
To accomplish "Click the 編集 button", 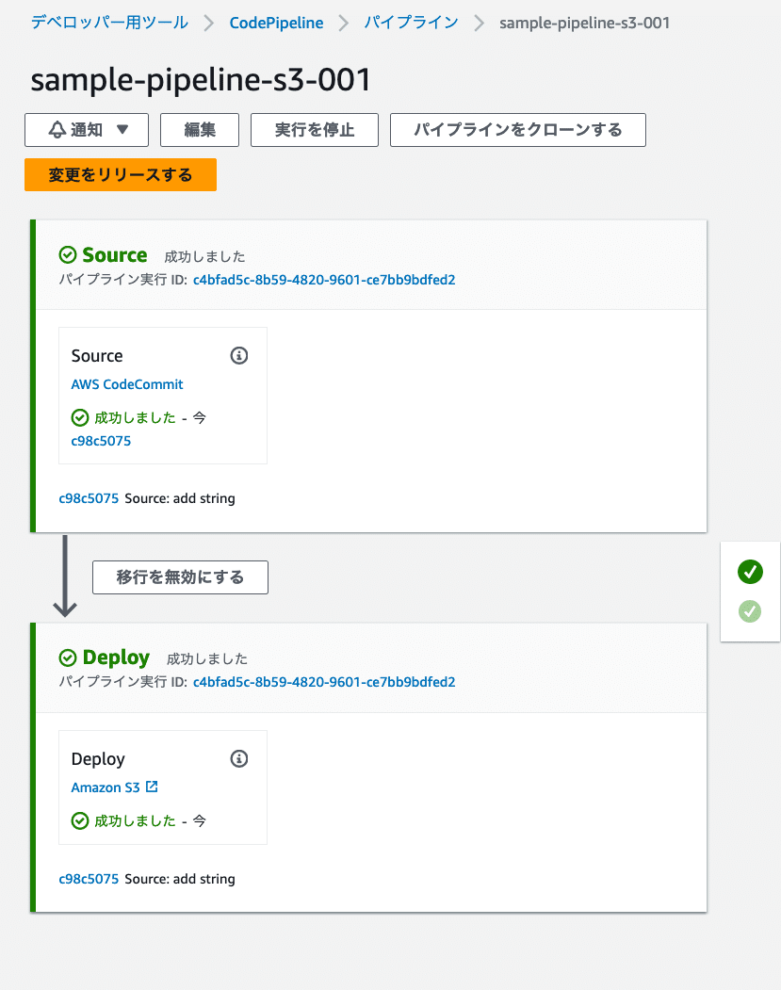I will [x=199, y=129].
